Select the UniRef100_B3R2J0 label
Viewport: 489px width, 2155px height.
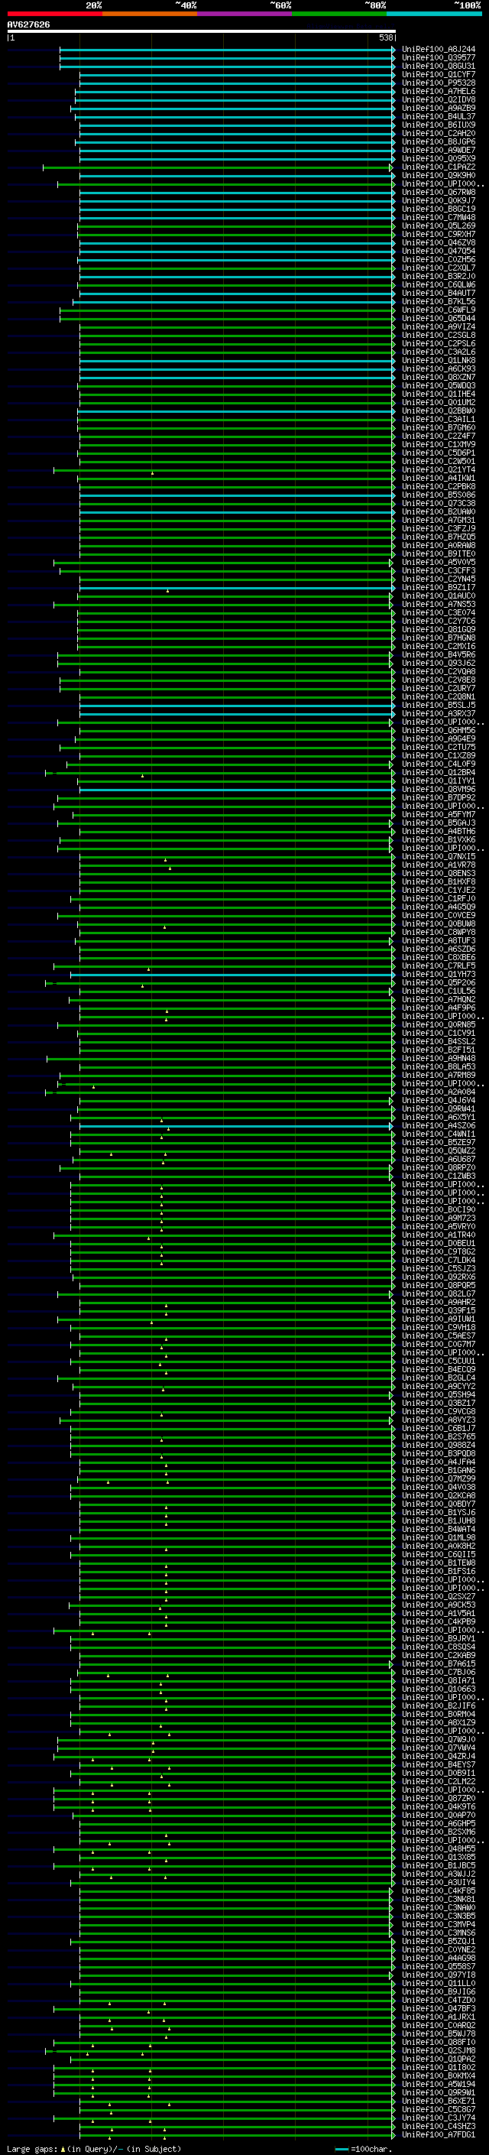(x=439, y=276)
